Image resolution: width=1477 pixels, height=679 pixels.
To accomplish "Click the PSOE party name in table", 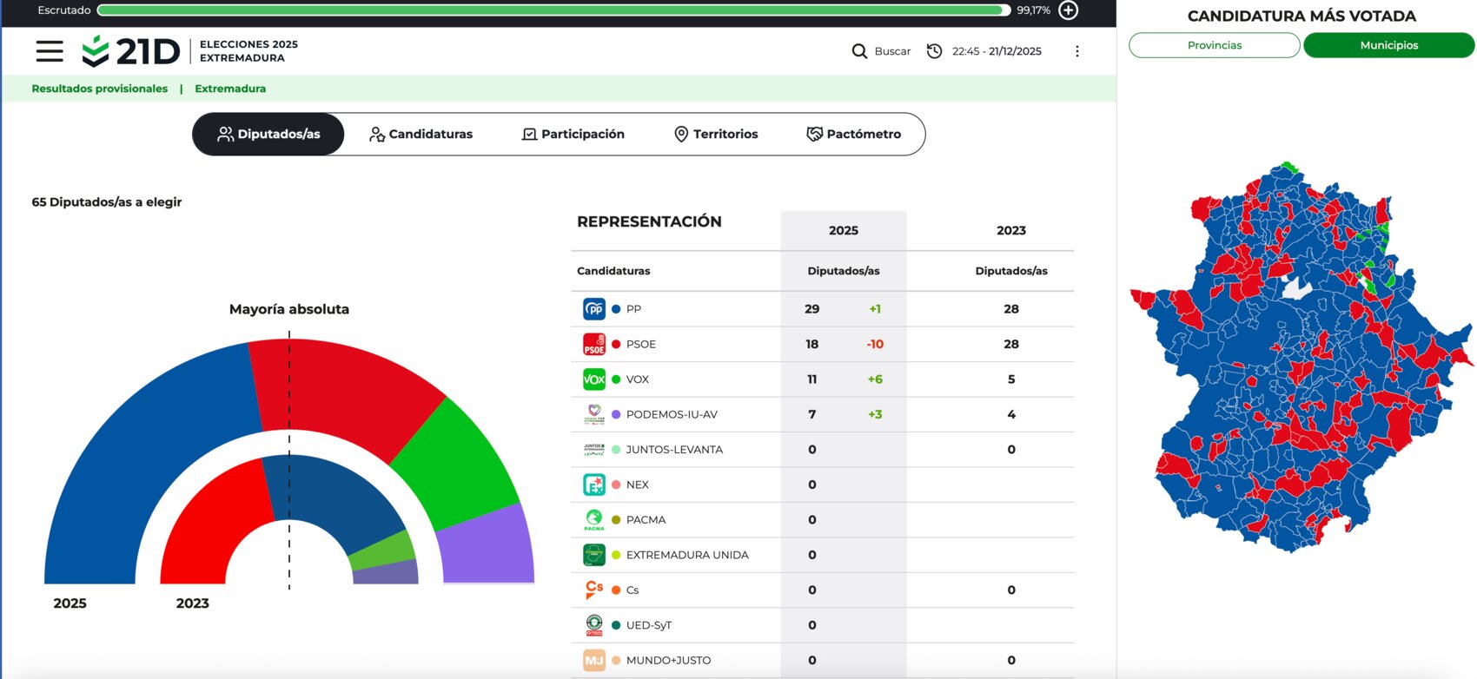I will pyautogui.click(x=641, y=344).
